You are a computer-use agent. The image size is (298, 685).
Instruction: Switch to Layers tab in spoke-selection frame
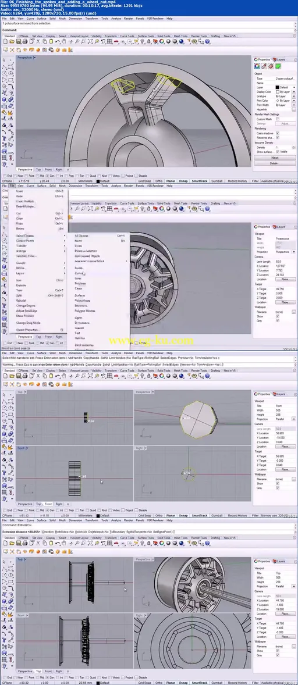point(279,60)
